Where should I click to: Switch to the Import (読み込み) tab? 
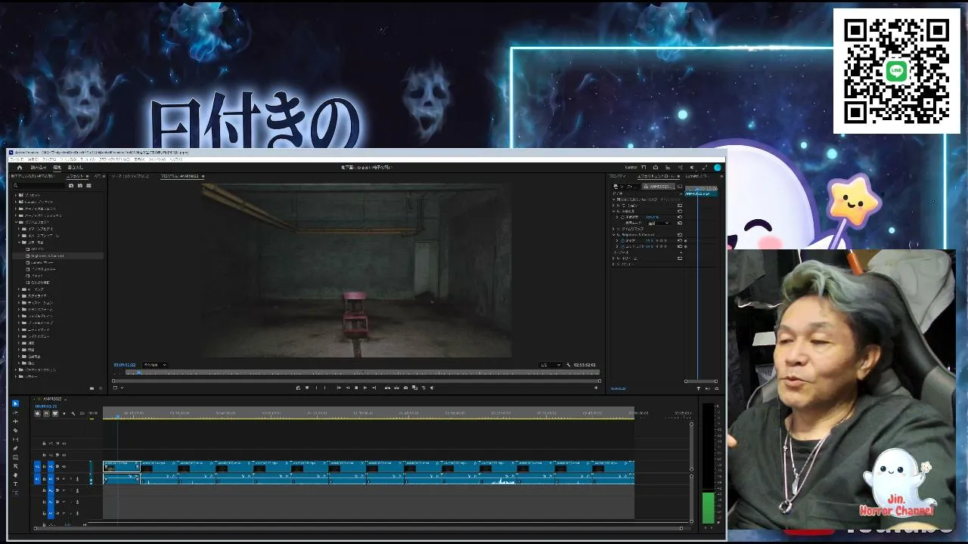pos(39,167)
